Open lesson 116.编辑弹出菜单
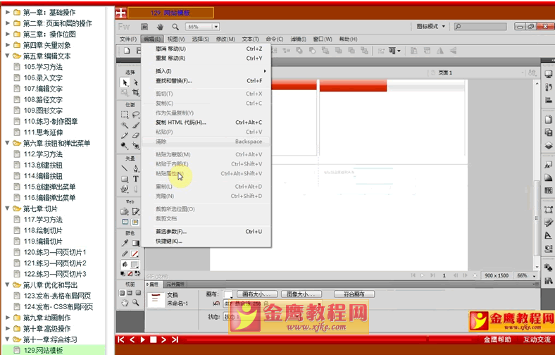This screenshot has width=555, height=357. pyautogui.click(x=49, y=198)
